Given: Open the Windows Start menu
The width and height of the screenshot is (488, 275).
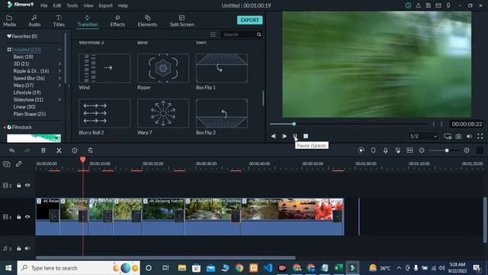Looking at the screenshot, I should tap(8, 268).
